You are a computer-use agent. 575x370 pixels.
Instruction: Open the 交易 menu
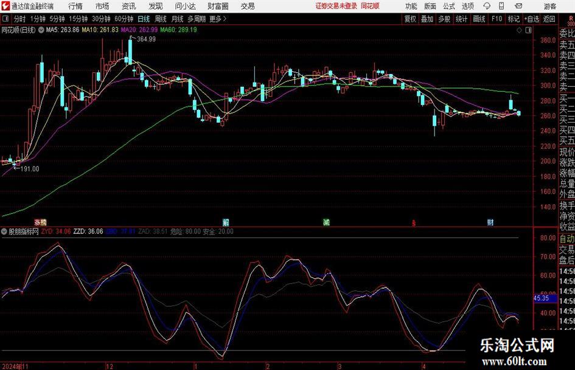coord(248,6)
